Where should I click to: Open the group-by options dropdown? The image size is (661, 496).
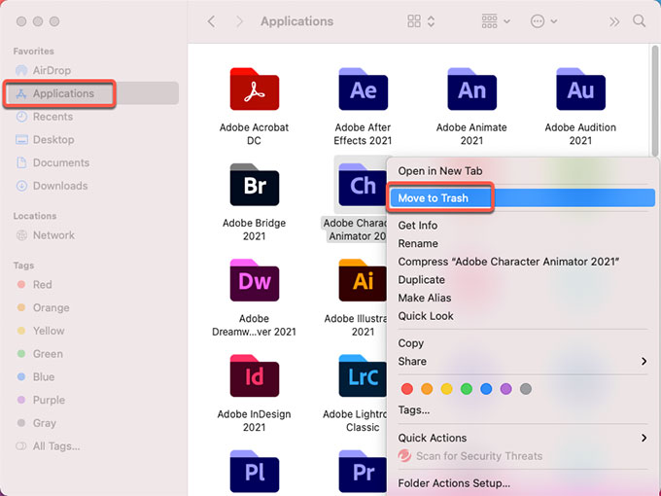496,21
